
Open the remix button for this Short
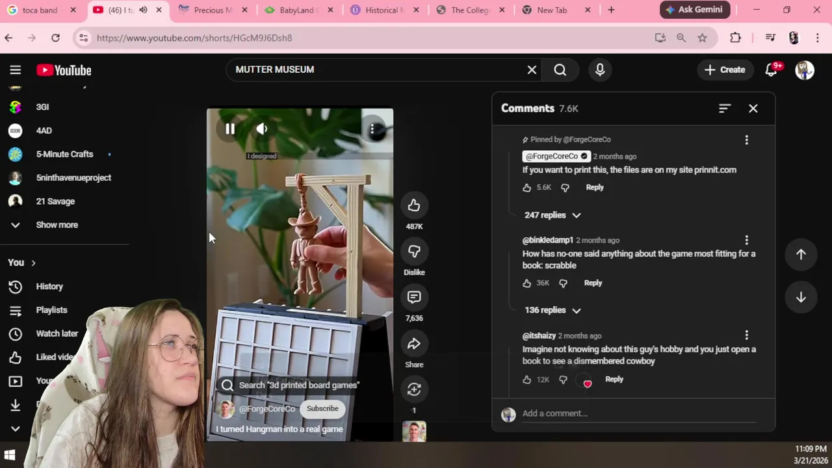click(414, 389)
